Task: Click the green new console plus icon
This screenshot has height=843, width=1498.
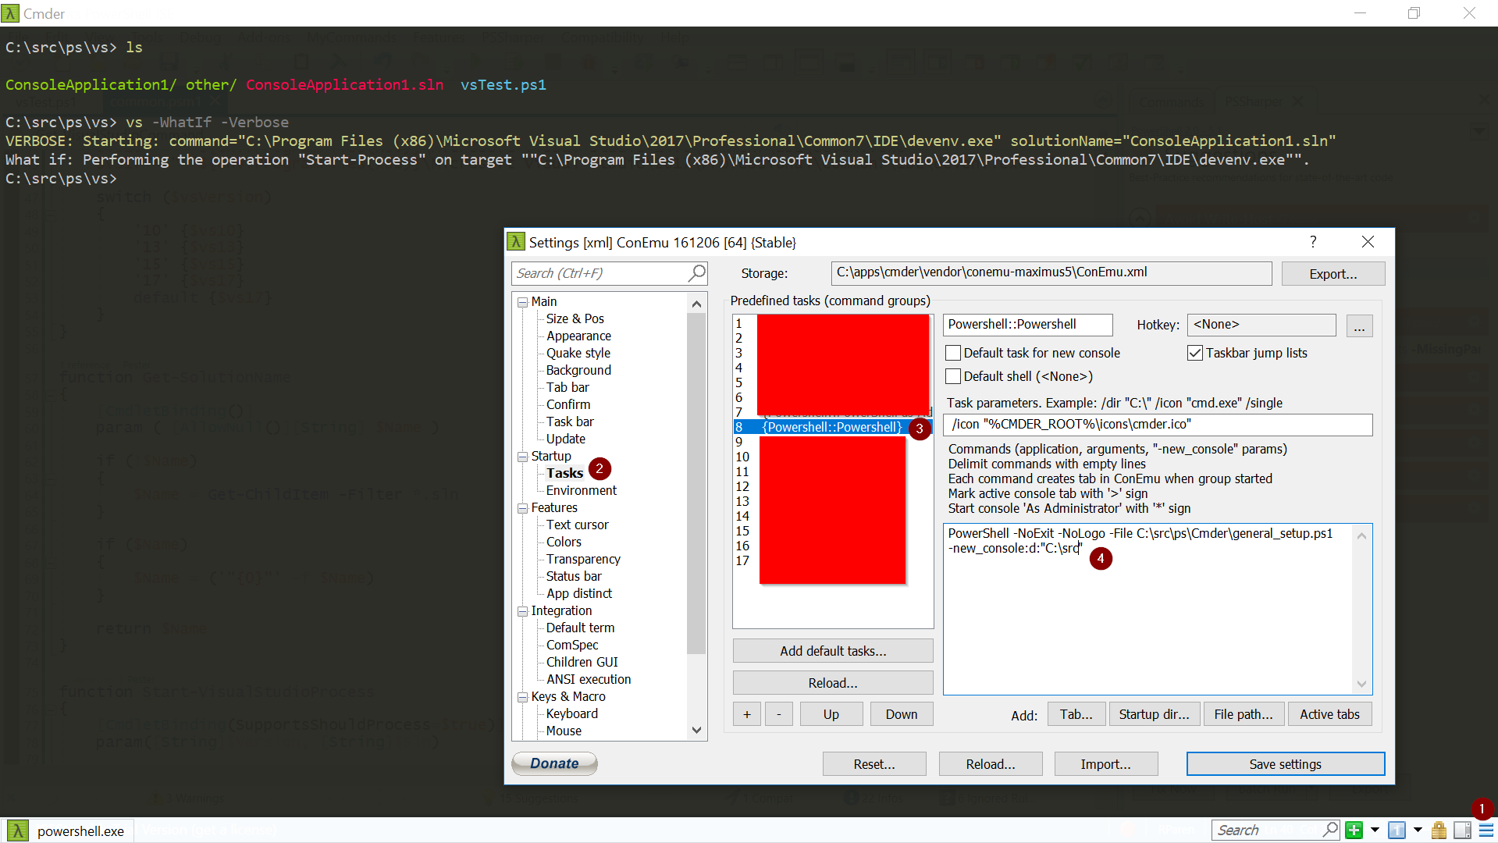Action: pos(1354,830)
